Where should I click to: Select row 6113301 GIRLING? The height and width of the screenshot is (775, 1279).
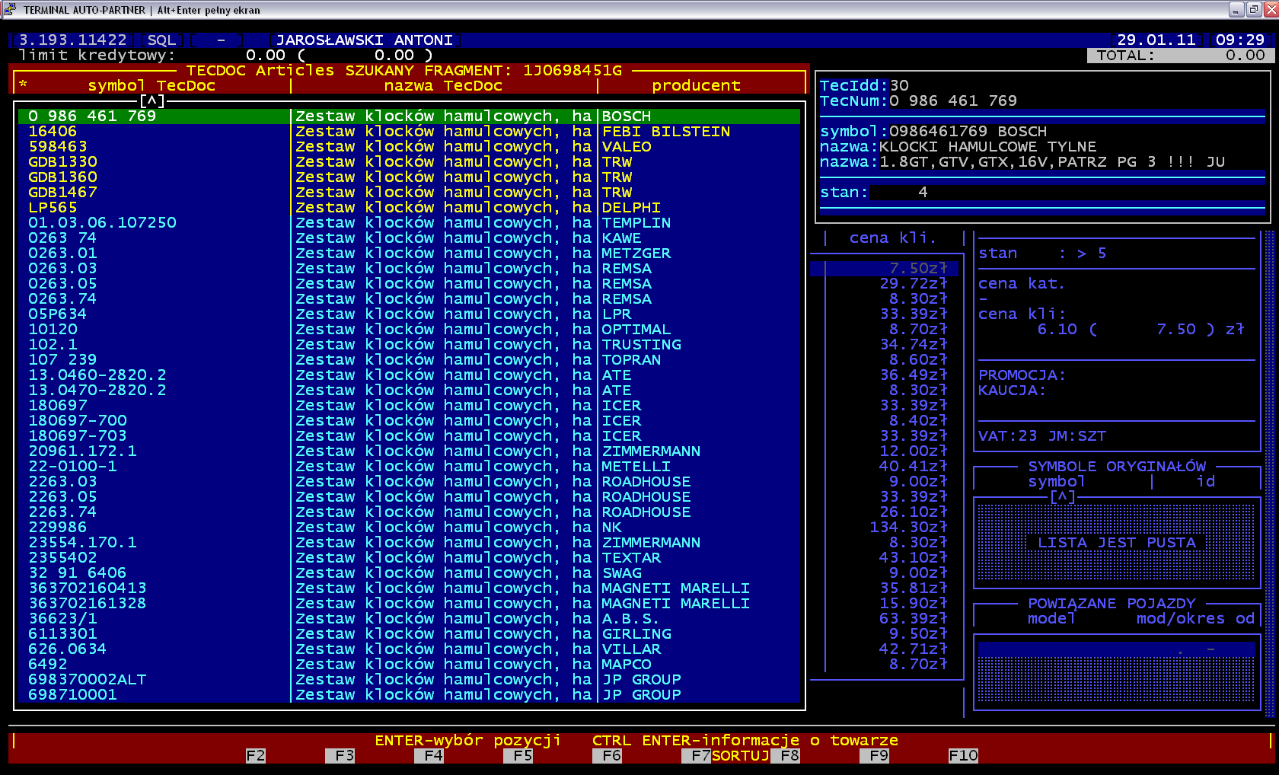409,633
